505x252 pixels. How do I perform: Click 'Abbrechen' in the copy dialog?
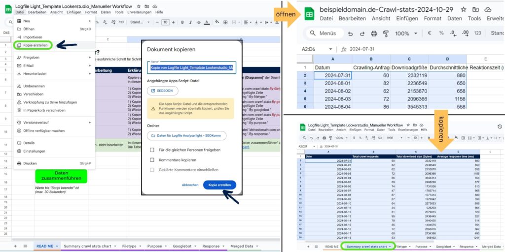pyautogui.click(x=190, y=185)
